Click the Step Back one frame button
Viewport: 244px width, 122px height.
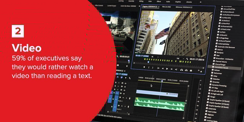pyautogui.click(x=163, y=68)
